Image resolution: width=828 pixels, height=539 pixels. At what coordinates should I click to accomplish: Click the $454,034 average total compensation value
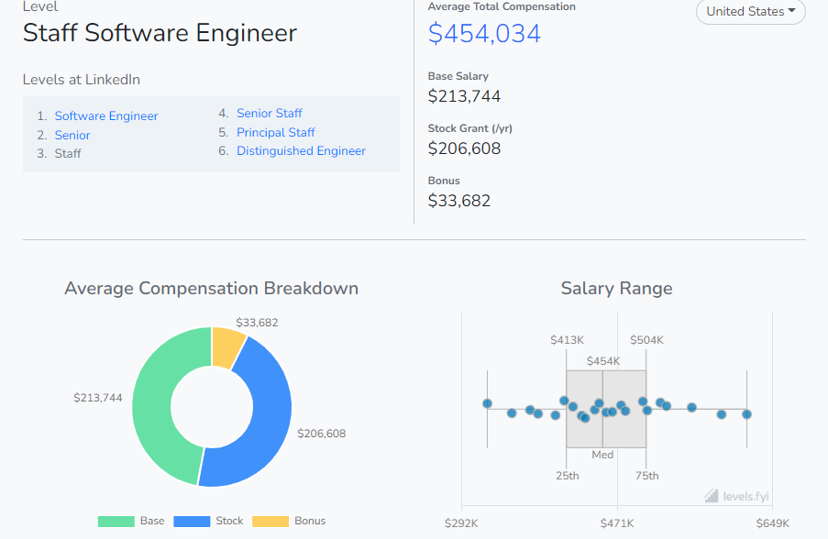484,33
